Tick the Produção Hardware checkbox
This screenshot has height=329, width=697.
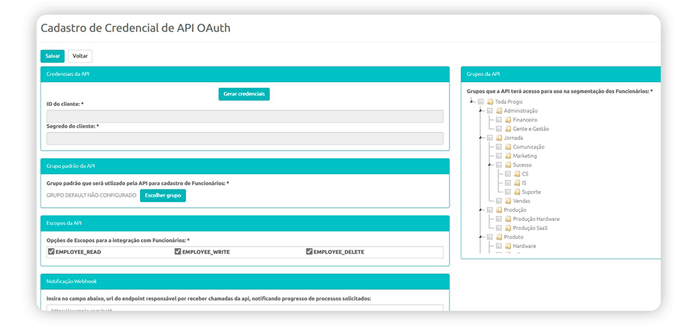498,219
